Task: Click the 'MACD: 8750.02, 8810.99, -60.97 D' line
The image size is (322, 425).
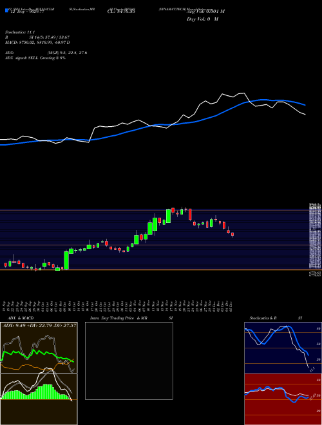Action: tap(37, 42)
